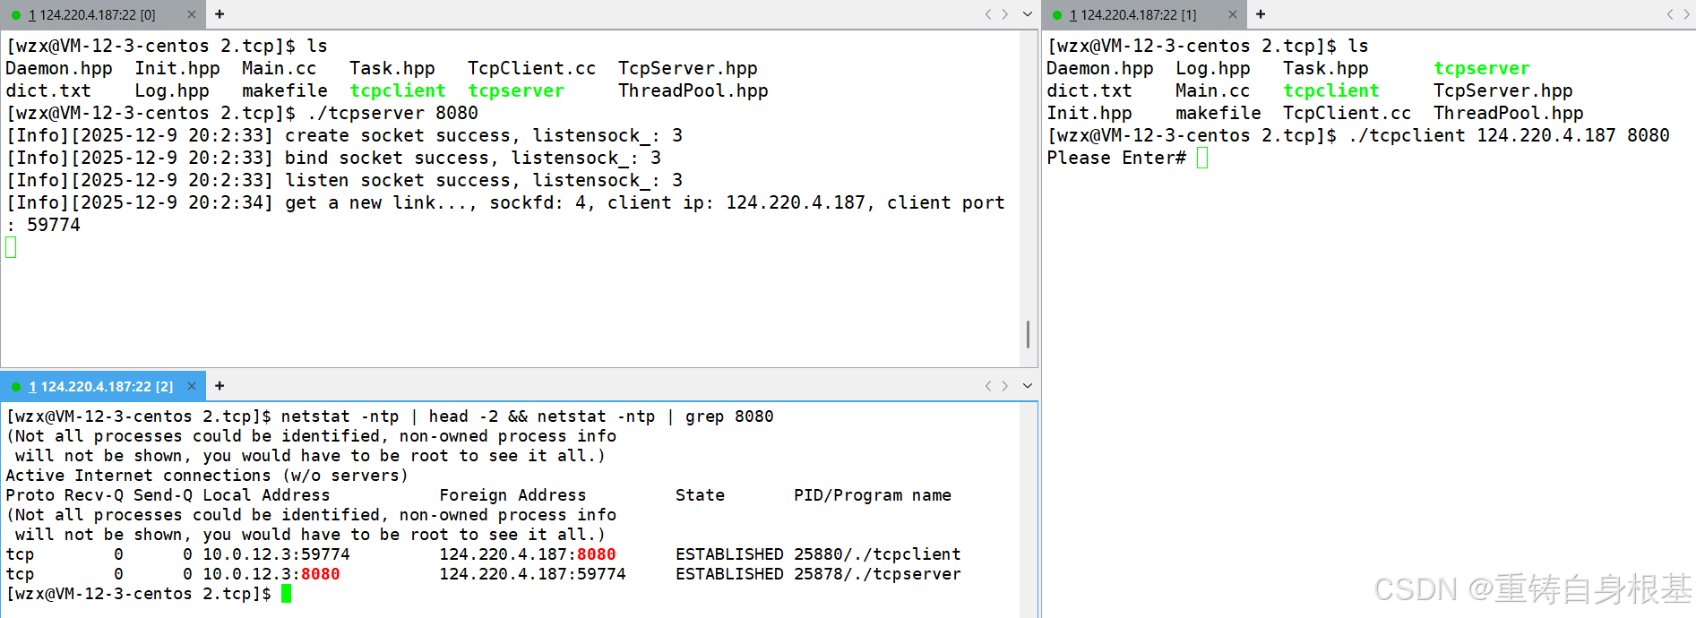
Task: Add a new tab next to session [2]
Action: [x=220, y=386]
